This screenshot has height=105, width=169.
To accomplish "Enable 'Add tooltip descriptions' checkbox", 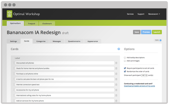I will pos(125,57).
